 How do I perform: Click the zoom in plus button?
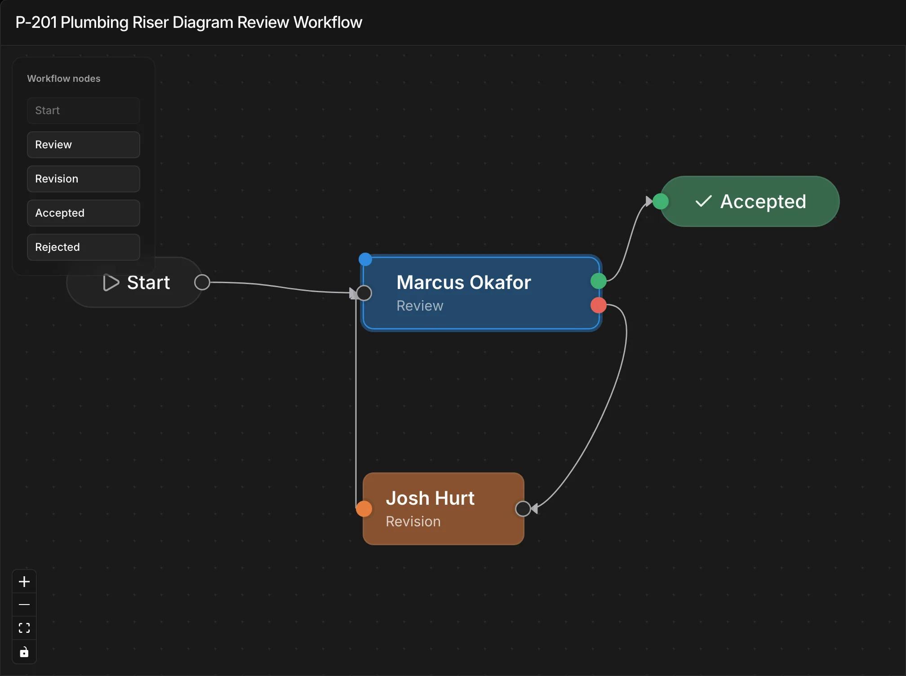coord(24,582)
